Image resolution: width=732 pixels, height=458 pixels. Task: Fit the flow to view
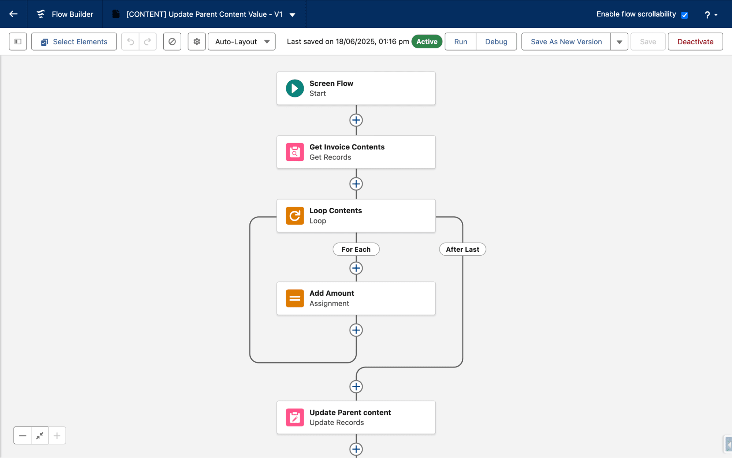pos(40,435)
